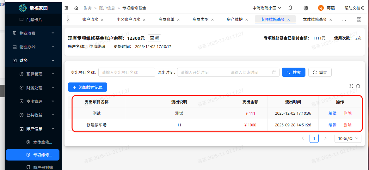Click the 搜索 button
369x170 pixels.
(x=294, y=72)
